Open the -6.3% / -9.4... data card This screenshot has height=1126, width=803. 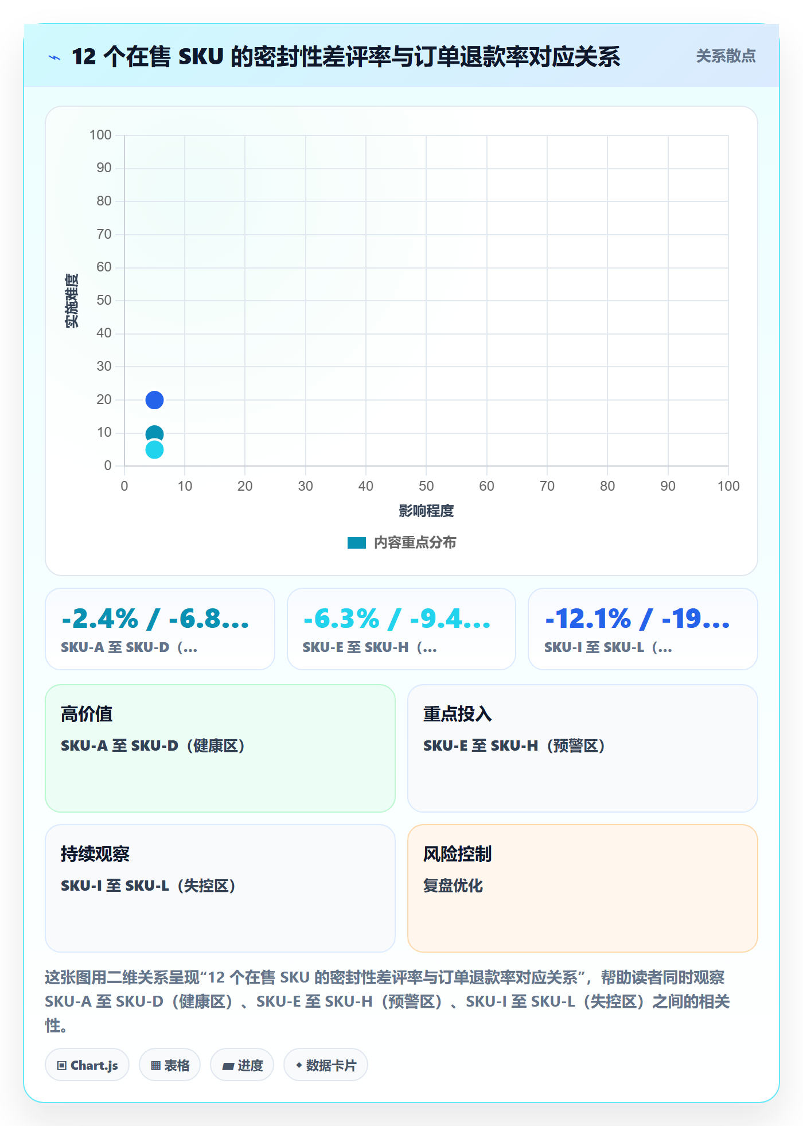(402, 629)
